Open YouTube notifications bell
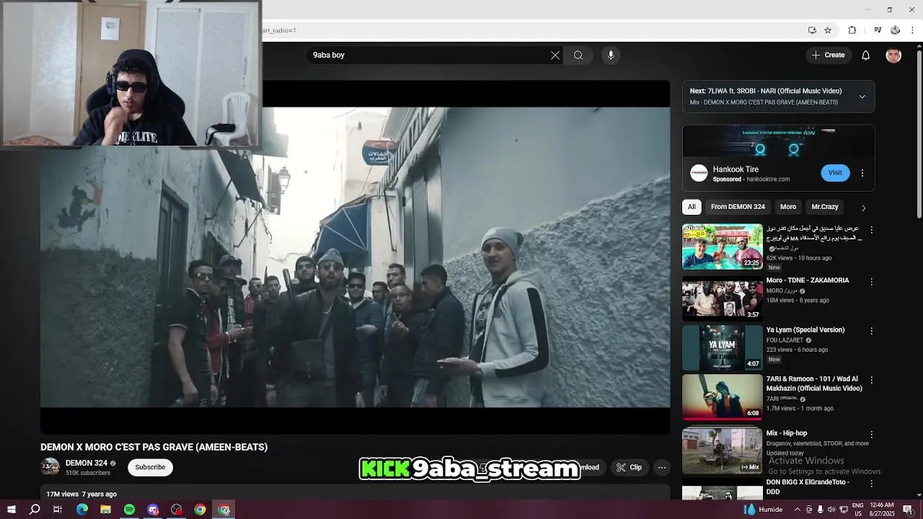 coord(866,56)
